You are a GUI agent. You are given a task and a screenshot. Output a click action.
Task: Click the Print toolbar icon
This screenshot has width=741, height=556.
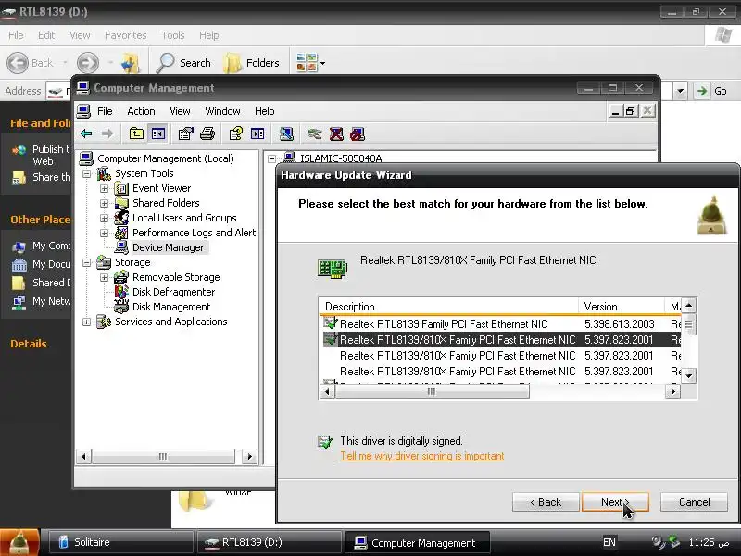[207, 133]
